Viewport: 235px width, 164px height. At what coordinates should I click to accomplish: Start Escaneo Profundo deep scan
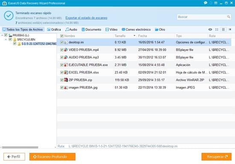click(x=52, y=157)
